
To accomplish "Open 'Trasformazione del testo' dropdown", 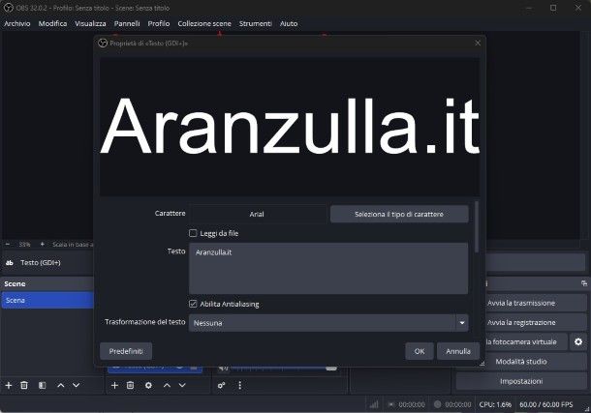I will pos(328,323).
